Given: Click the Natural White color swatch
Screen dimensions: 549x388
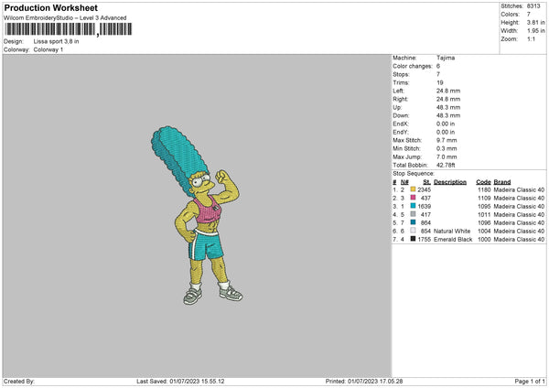Looking at the screenshot, I should [413, 231].
